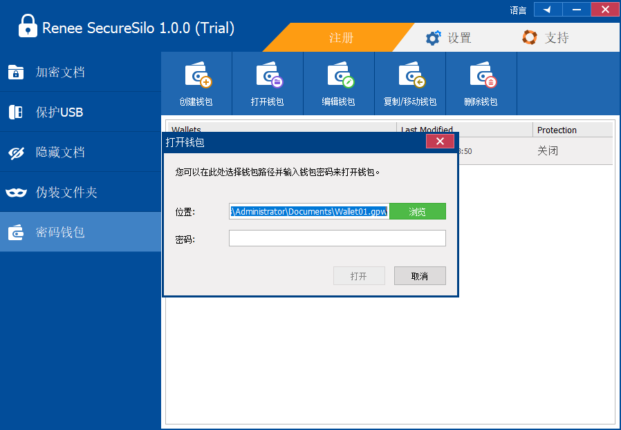The width and height of the screenshot is (621, 430).
Task: Focus the 密码 password input field
Action: 337,238
